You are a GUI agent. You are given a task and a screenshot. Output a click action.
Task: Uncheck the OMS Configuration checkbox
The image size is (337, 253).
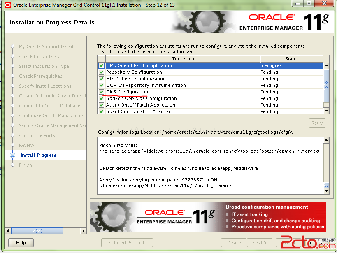[x=101, y=92]
